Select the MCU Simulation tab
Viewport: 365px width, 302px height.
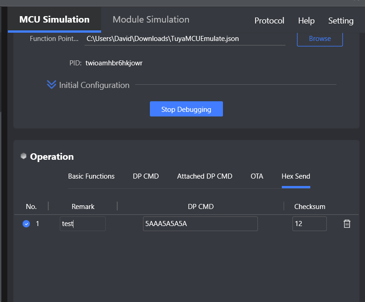(x=54, y=20)
